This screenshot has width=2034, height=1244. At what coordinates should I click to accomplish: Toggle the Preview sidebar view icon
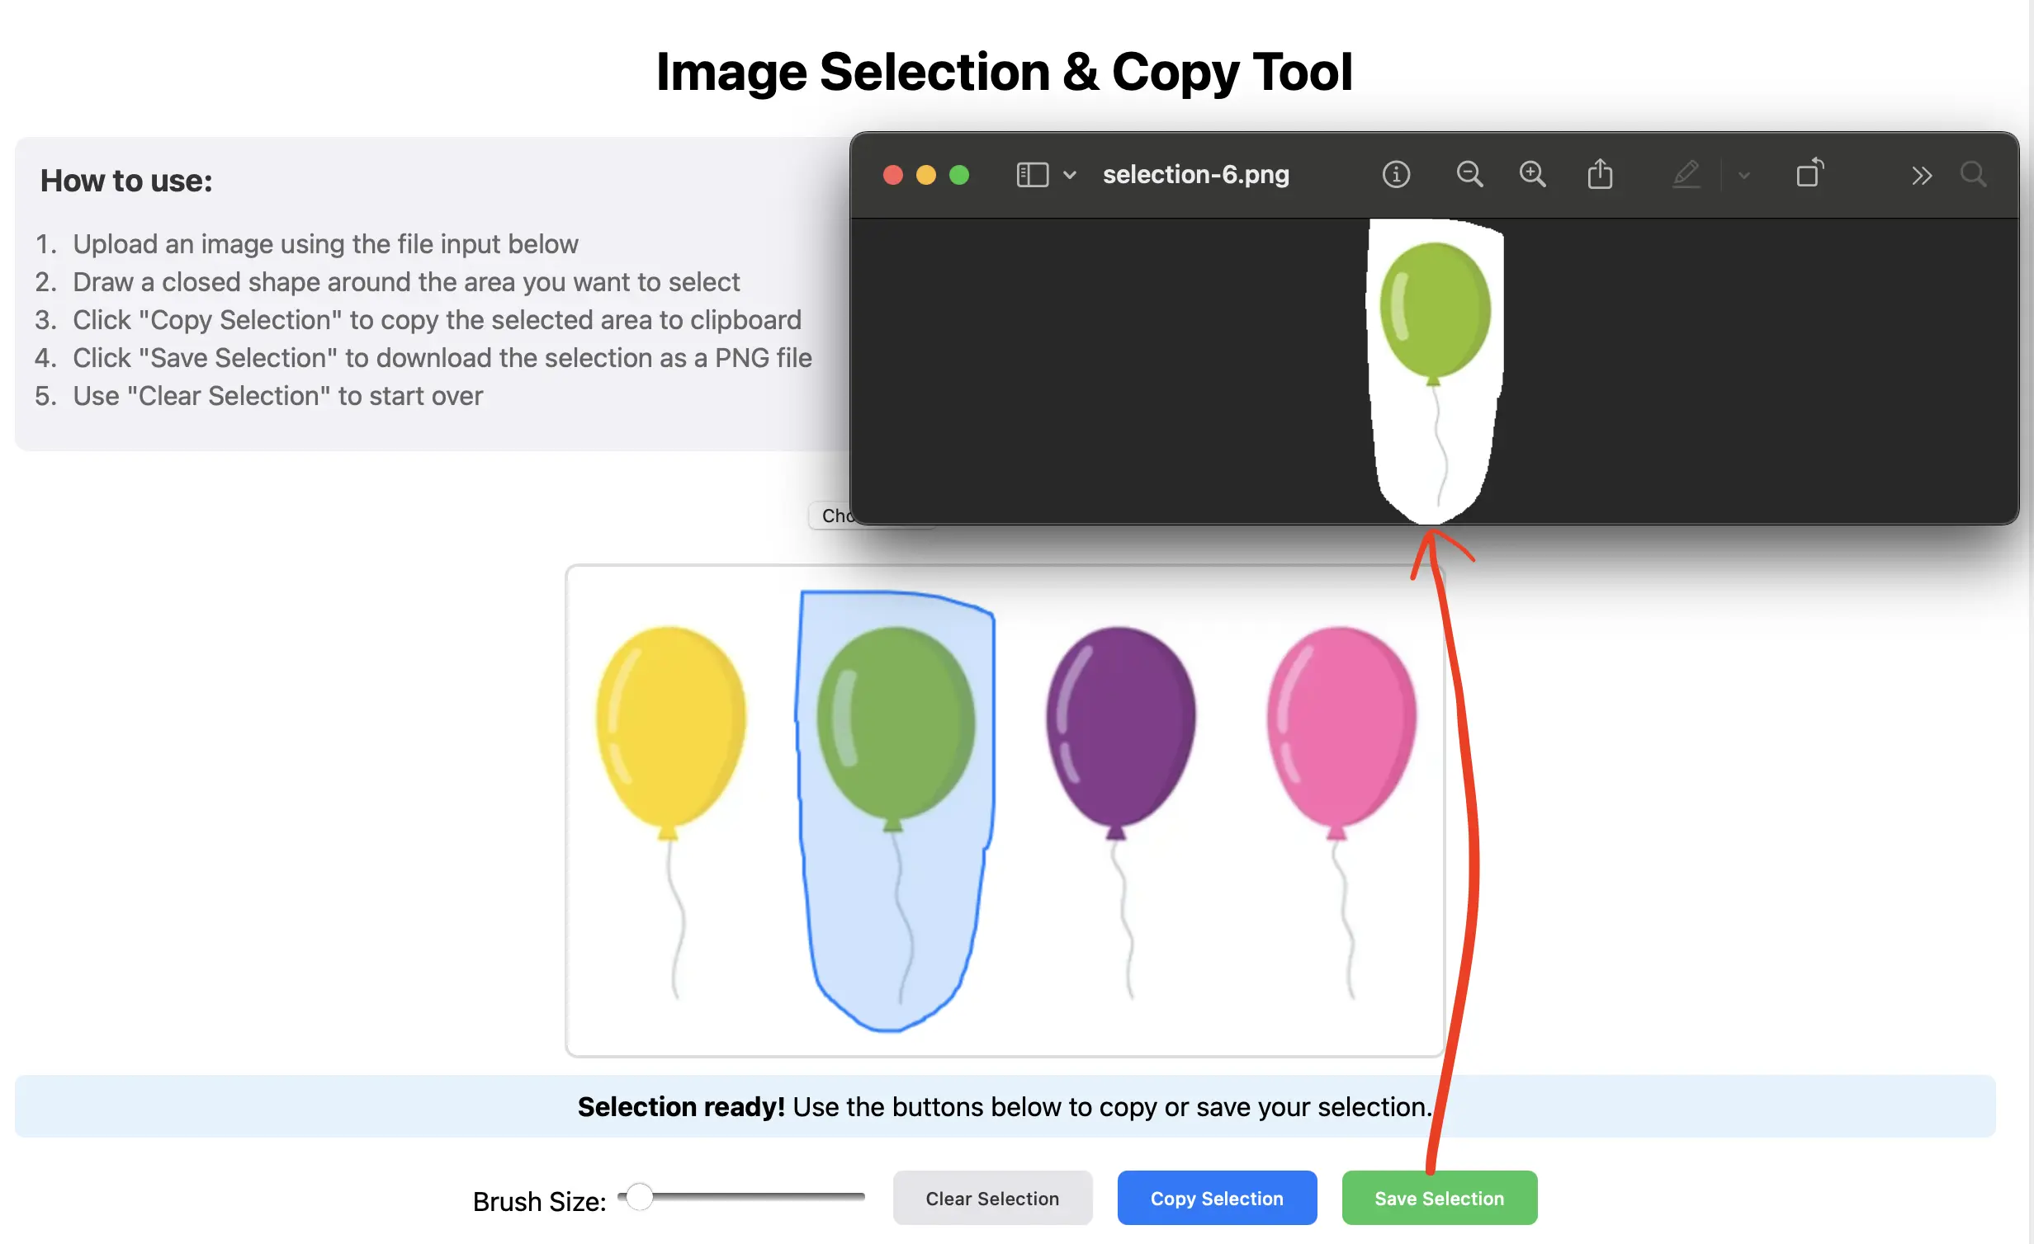coord(1032,175)
